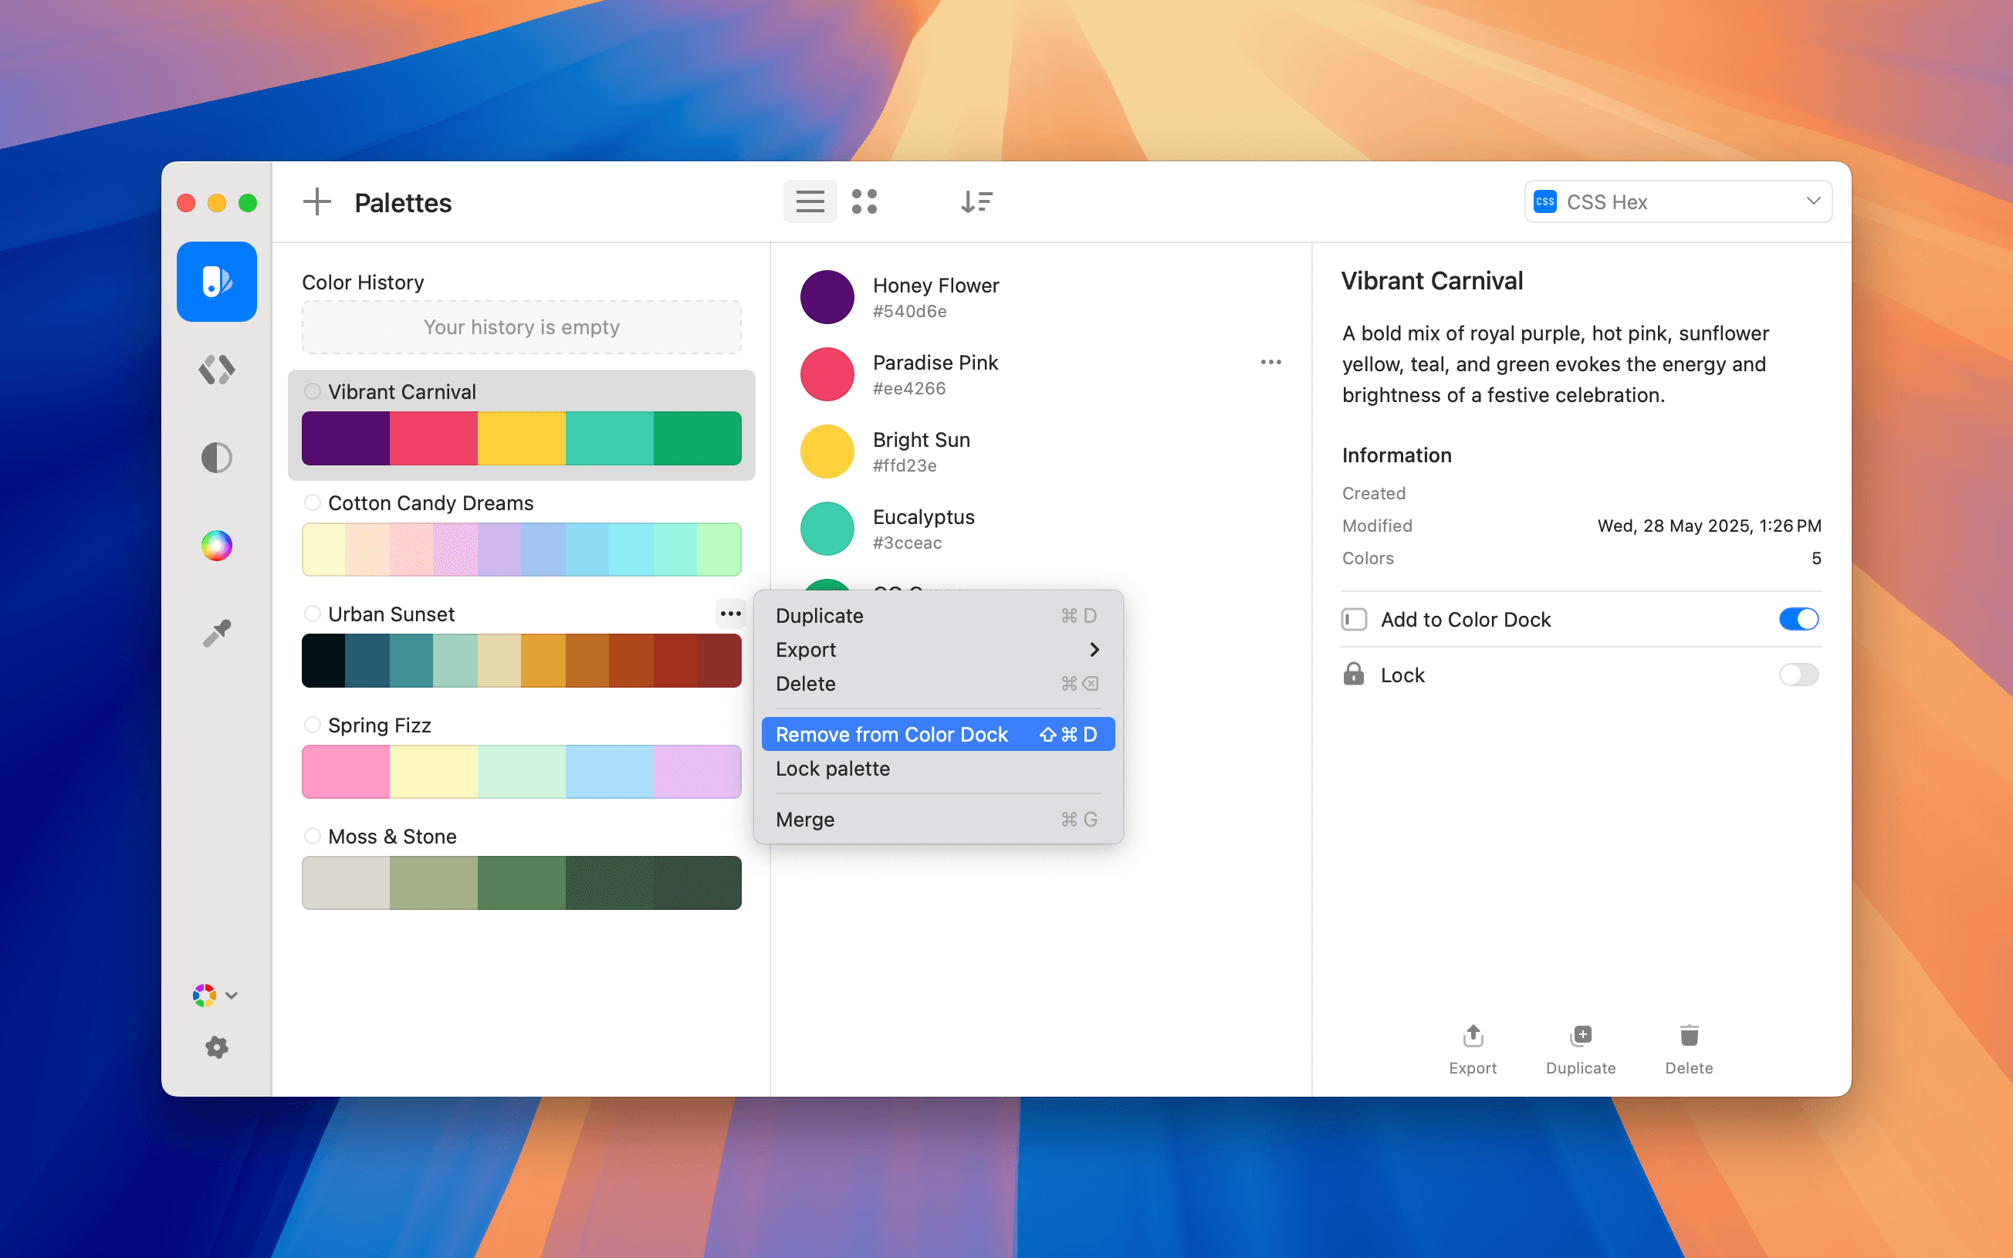Select the Honey Flower purple color circle

(827, 297)
